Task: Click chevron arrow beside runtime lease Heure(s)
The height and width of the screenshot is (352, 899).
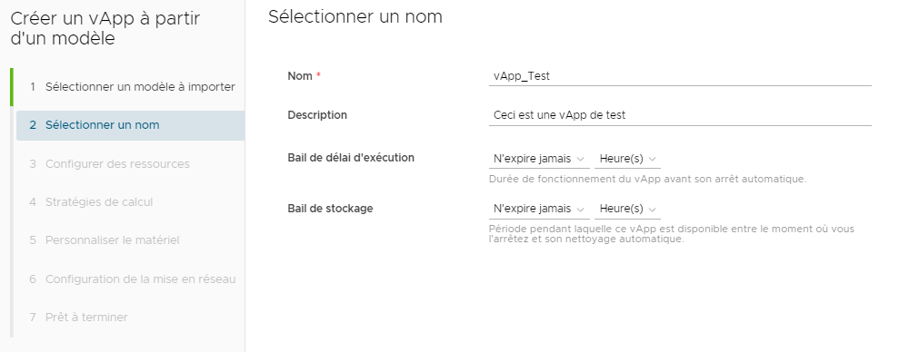Action: pos(652,159)
